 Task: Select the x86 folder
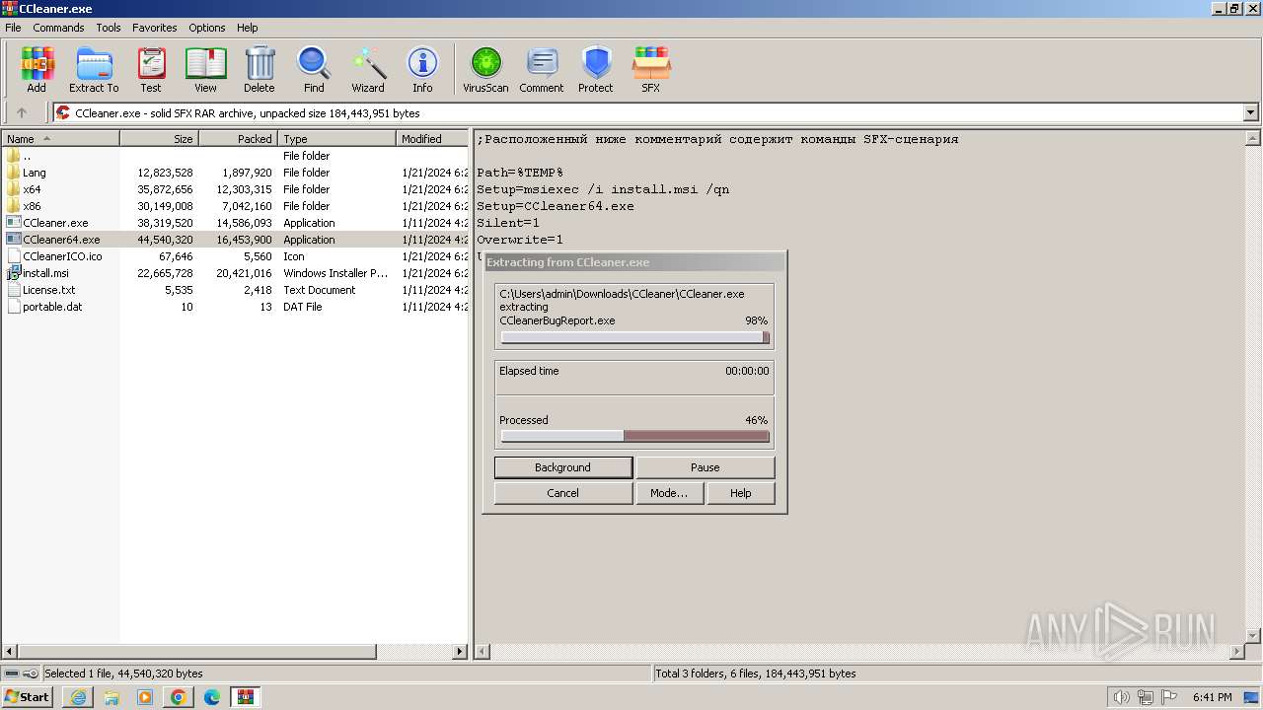tap(32, 206)
